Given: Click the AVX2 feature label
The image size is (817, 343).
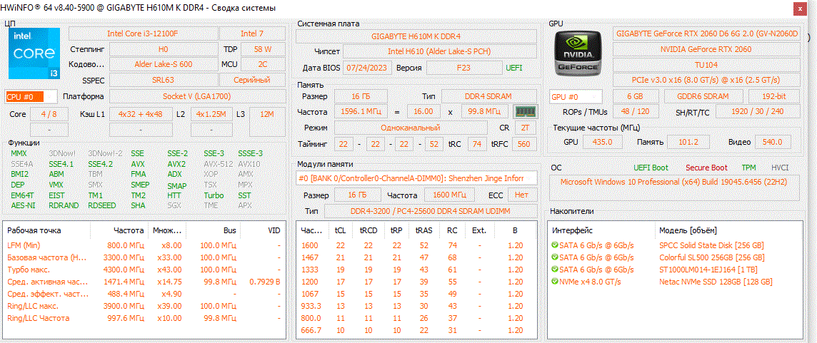Looking at the screenshot, I should coord(176,164).
